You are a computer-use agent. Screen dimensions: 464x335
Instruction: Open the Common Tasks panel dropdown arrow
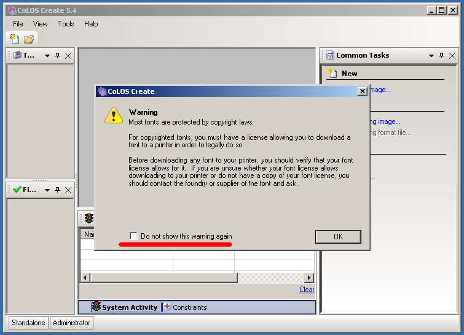[x=431, y=55]
